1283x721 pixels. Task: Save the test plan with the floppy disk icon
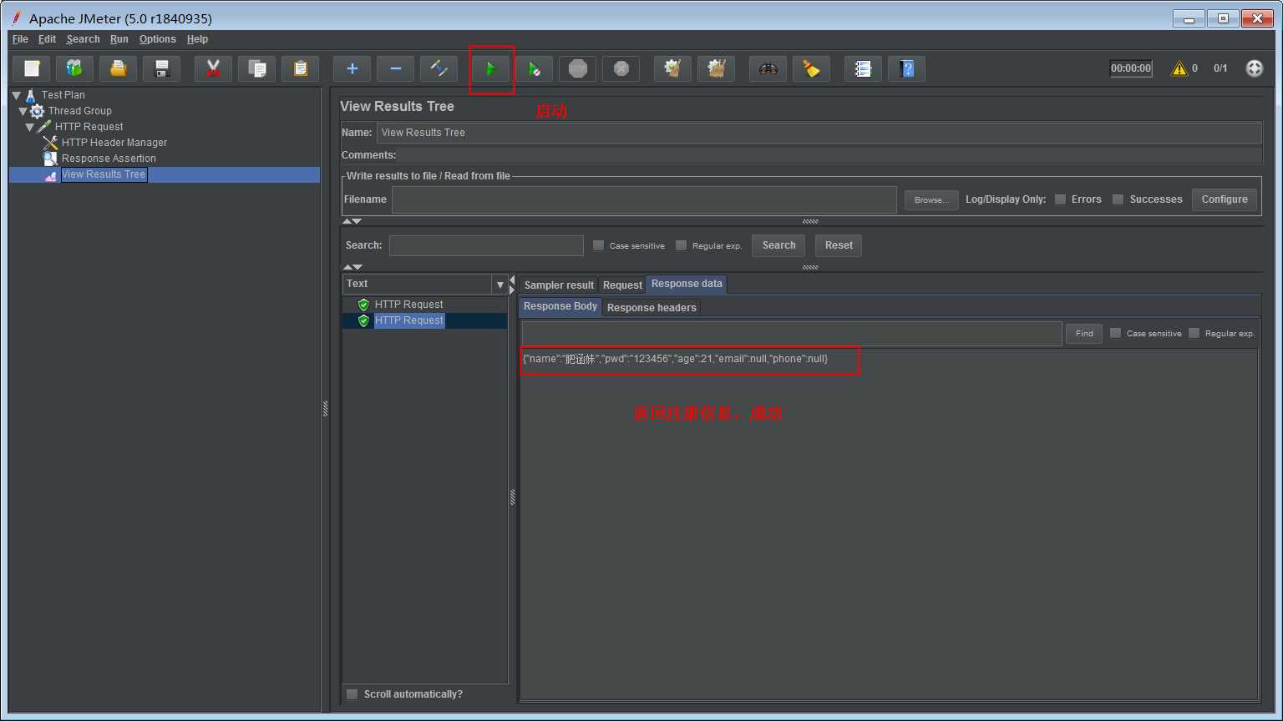tap(162, 68)
